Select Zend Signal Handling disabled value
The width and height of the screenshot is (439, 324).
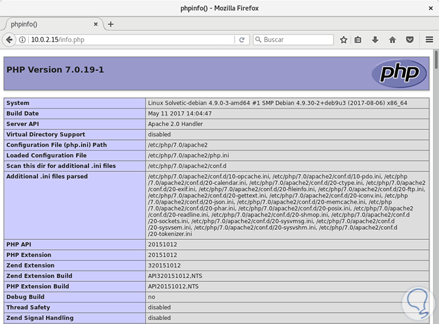coord(159,318)
